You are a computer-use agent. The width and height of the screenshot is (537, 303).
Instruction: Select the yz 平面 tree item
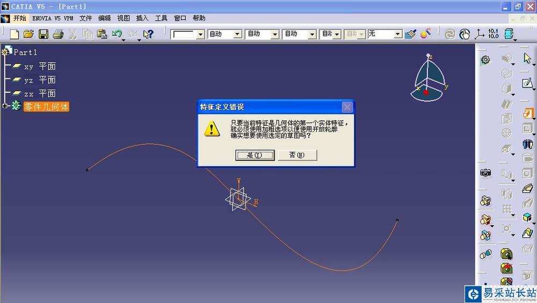[x=40, y=80]
